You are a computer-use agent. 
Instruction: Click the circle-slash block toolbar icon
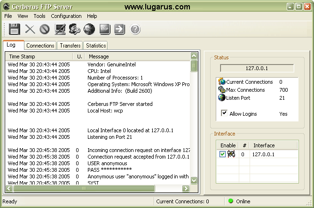coord(45,29)
